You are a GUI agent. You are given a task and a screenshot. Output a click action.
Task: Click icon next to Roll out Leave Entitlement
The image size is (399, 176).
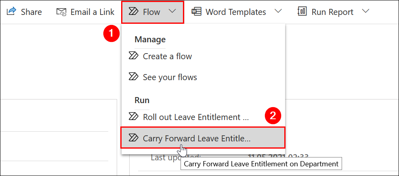pyautogui.click(x=133, y=117)
